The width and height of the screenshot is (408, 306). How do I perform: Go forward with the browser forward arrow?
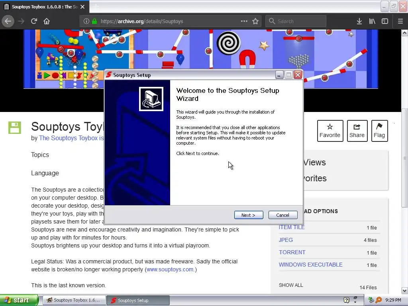(x=21, y=21)
